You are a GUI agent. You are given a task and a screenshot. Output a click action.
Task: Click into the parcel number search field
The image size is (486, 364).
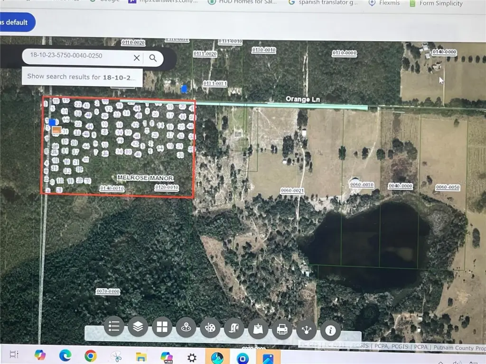[76, 56]
